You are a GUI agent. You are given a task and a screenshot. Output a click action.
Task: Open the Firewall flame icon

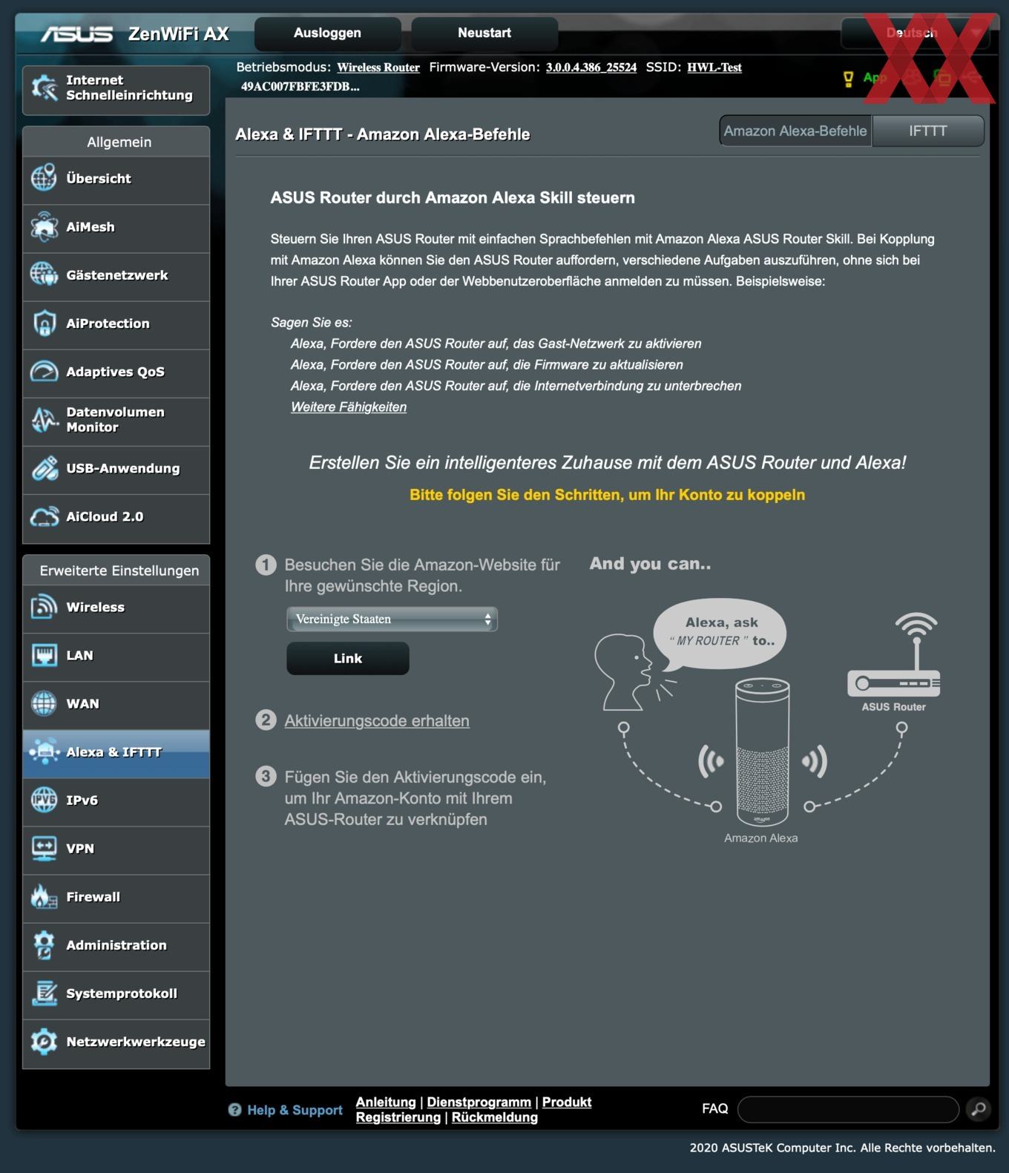point(44,896)
